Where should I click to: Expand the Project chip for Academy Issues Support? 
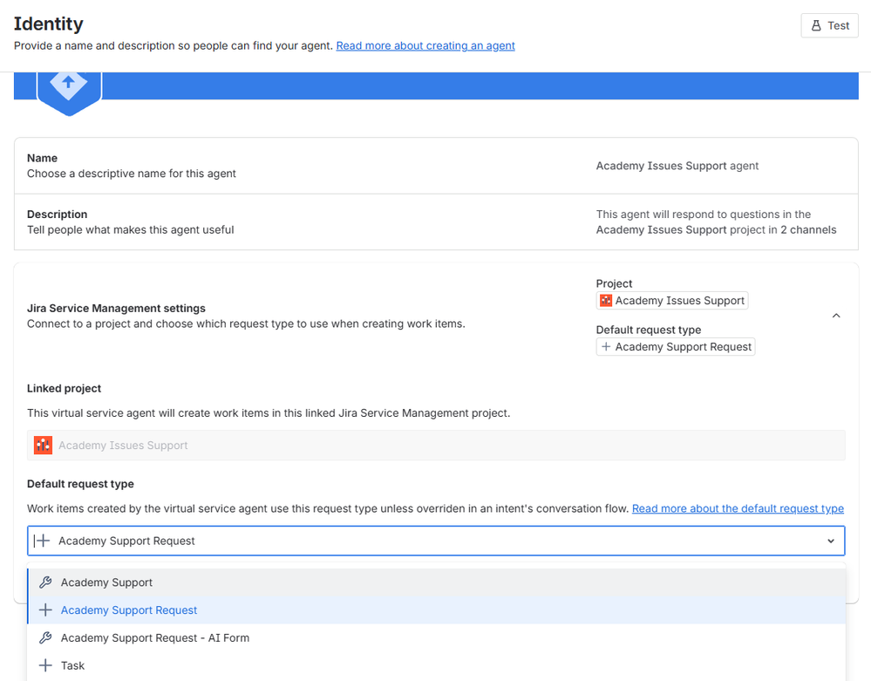672,300
